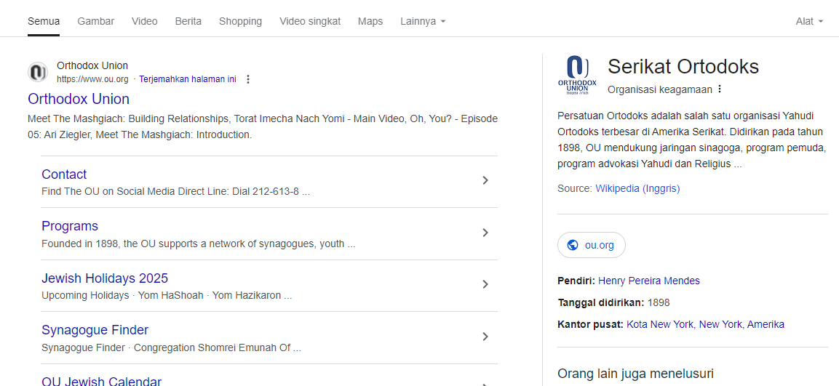Switch to the Video tab
Screen dimensions: 839x386
click(x=145, y=21)
